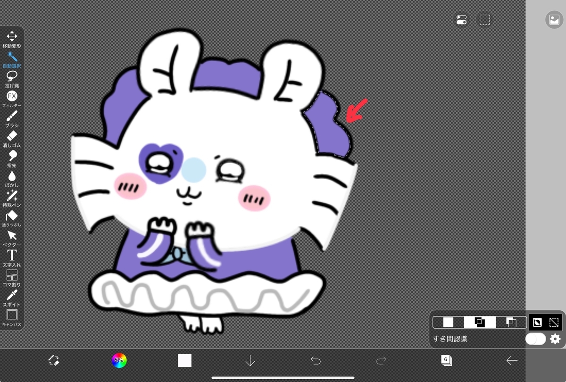Redo the undone action
Image resolution: width=566 pixels, height=382 pixels.
[381, 361]
